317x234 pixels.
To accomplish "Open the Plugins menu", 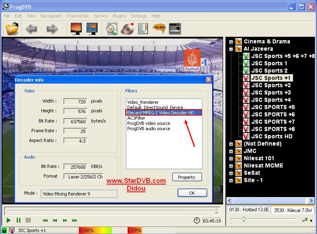I will tap(119, 16).
